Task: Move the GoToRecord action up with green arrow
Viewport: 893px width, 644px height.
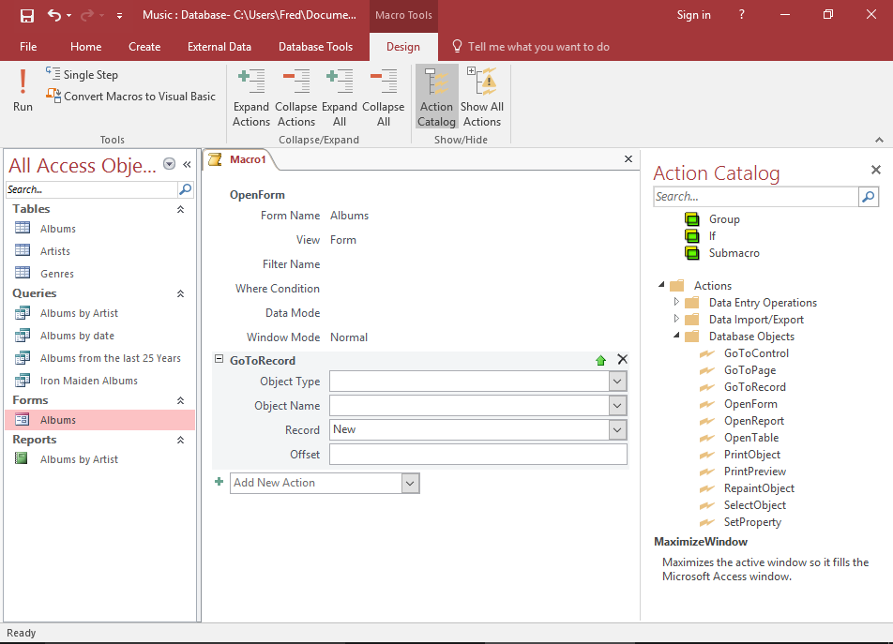Action: tap(600, 360)
